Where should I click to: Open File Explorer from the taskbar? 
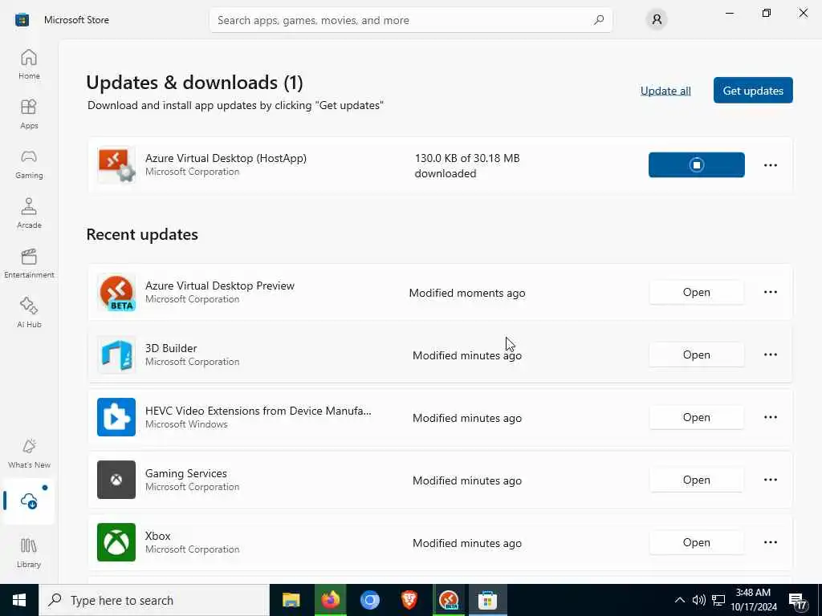point(291,600)
